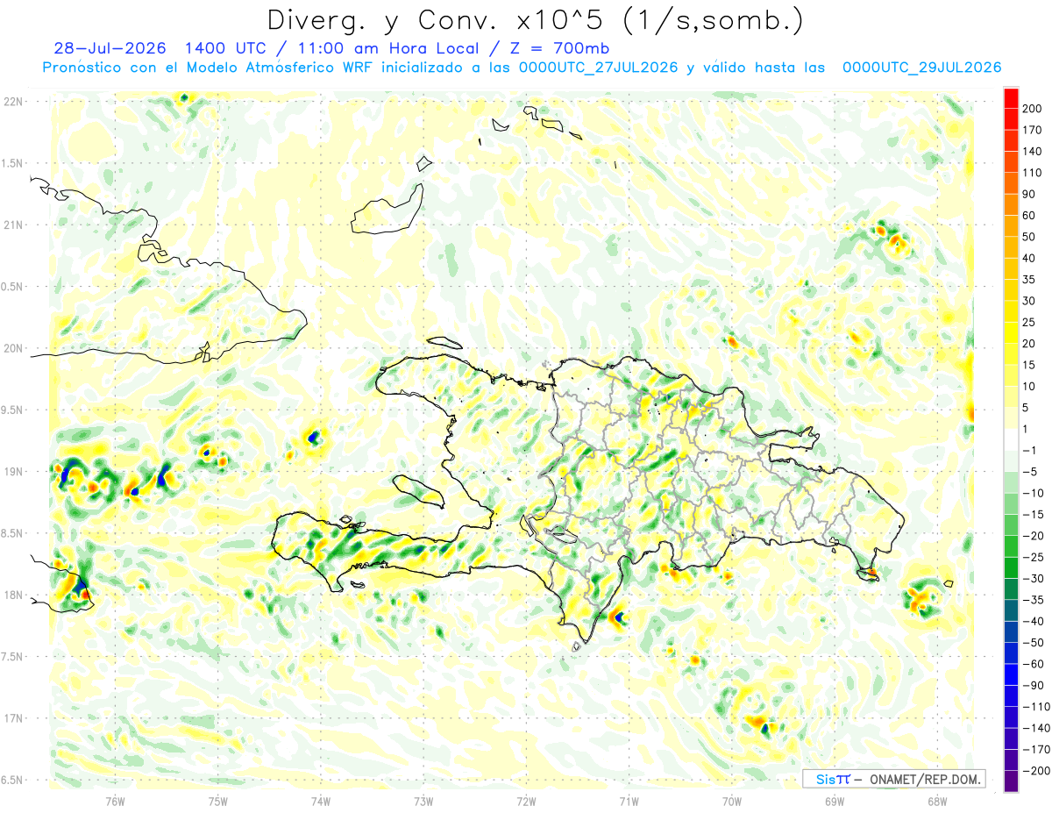1052x813 pixels.
Task: Click the '73W' longitude label
Action: pyautogui.click(x=423, y=801)
